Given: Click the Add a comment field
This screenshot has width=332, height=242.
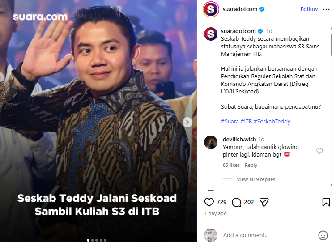Looking at the screenshot, I should [268, 235].
